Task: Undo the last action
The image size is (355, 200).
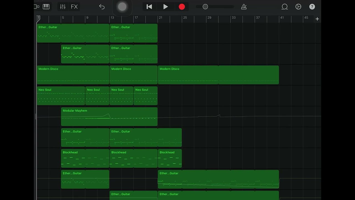Action: click(x=102, y=7)
